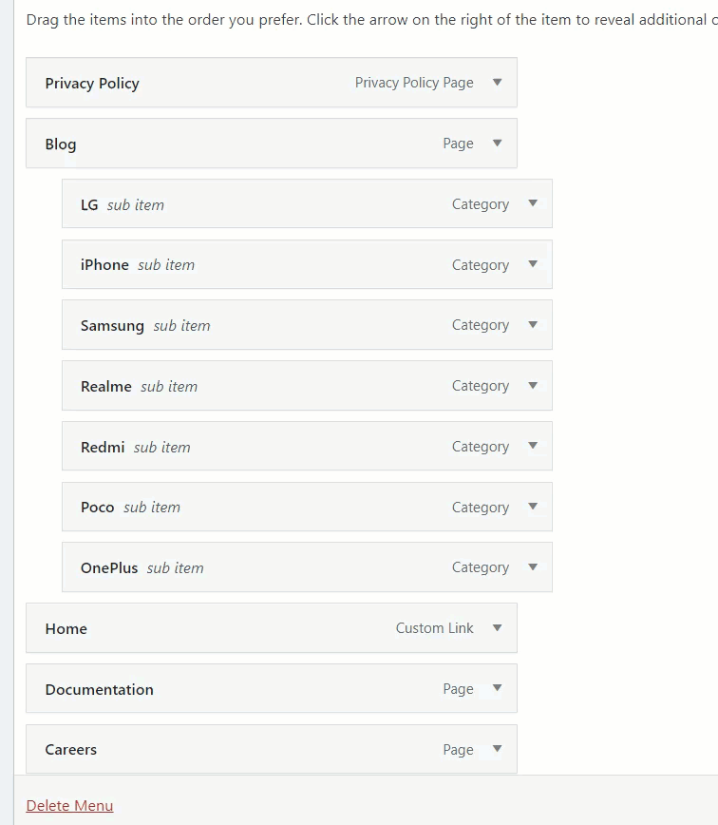Screen dimensions: 718x825
Task: Select the Blog menu item bar
Action: [x=272, y=144]
